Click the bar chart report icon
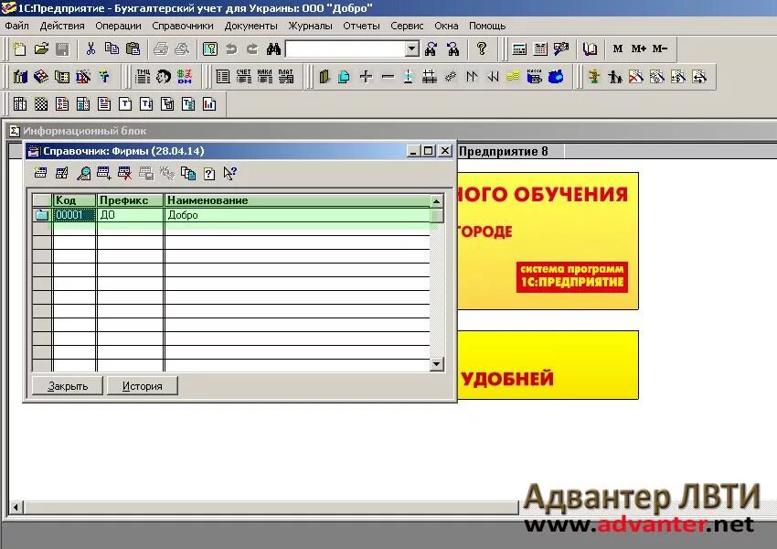 tap(209, 104)
